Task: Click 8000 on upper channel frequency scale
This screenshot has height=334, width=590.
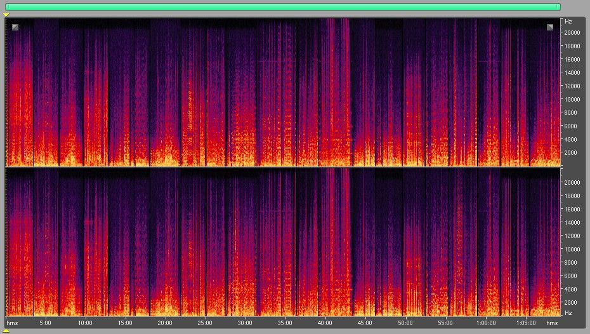Action: (x=570, y=112)
